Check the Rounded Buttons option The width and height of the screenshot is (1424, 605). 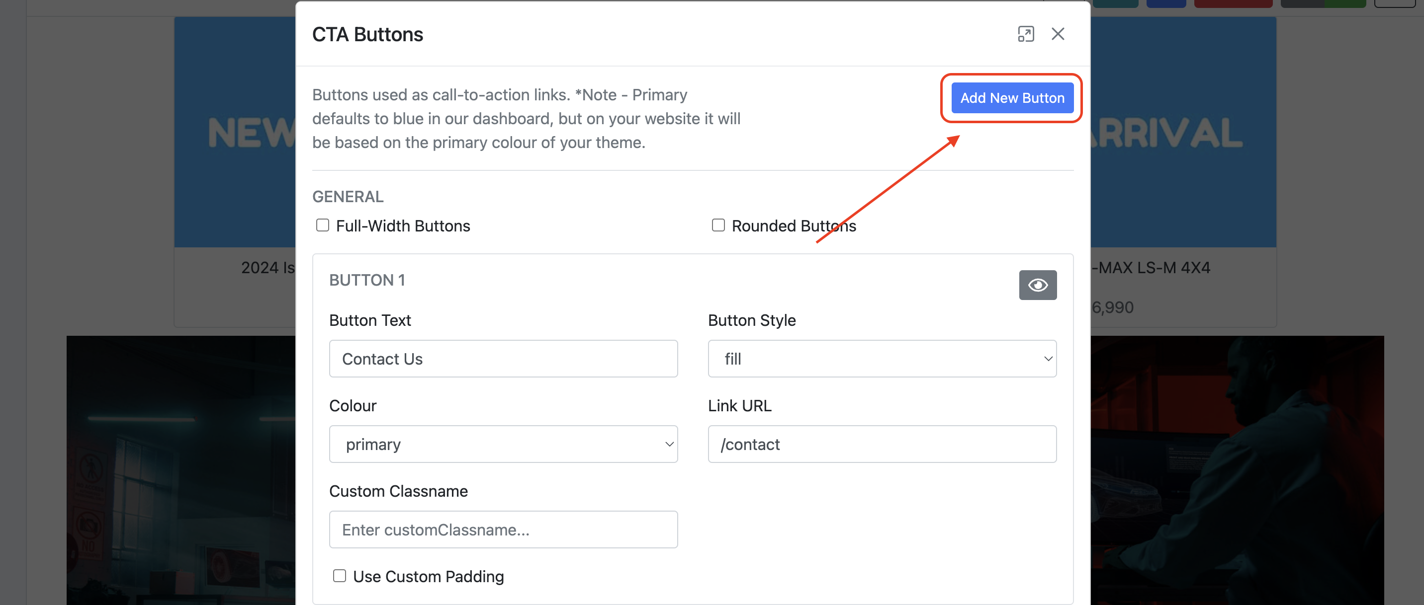point(718,225)
